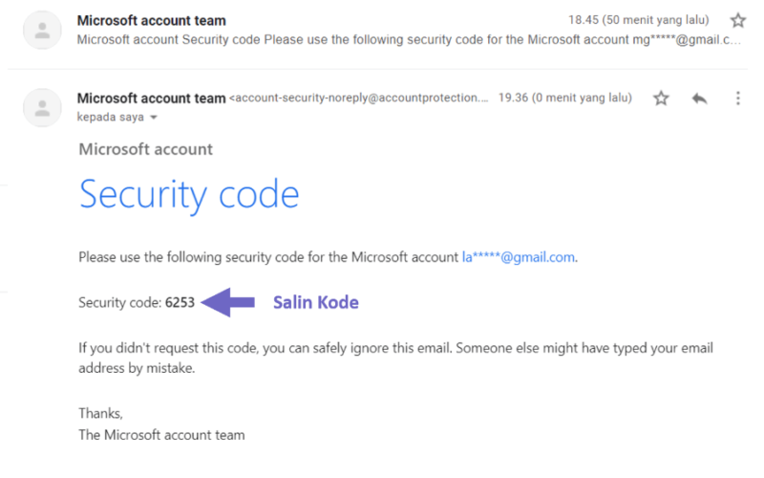Star the 18.45 Microsoft account team email
This screenshot has width=764, height=478.
point(737,20)
